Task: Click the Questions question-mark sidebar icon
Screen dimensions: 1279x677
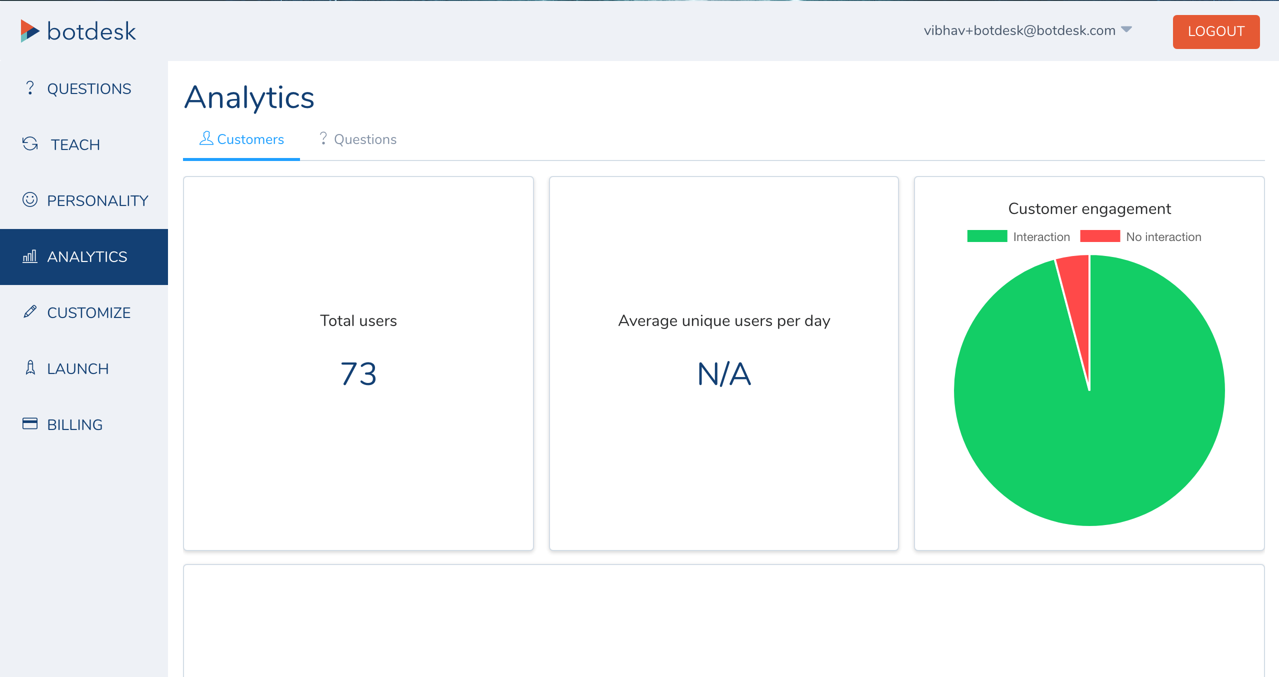Action: (30, 88)
